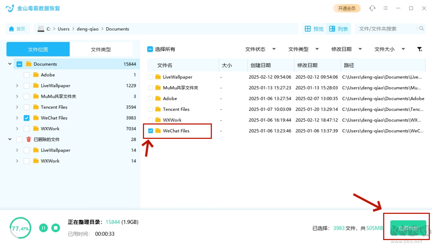The height and width of the screenshot is (244, 432).
Task: Click the clear filter funnel icon
Action: point(420,49)
